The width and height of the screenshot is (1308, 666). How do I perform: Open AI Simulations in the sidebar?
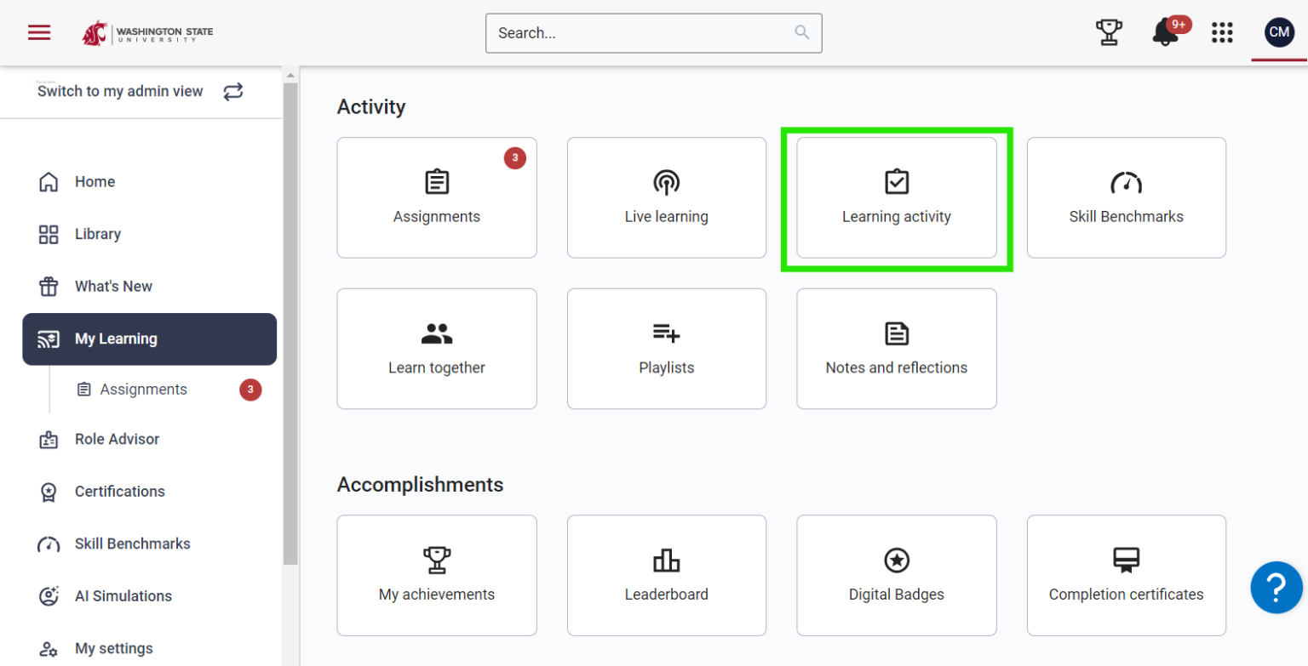(x=123, y=596)
